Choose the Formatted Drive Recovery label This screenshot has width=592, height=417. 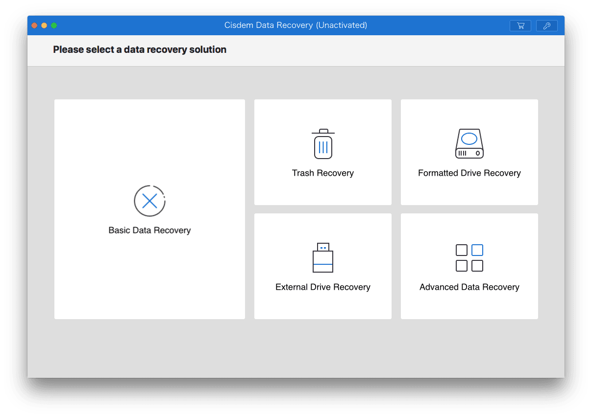(469, 173)
